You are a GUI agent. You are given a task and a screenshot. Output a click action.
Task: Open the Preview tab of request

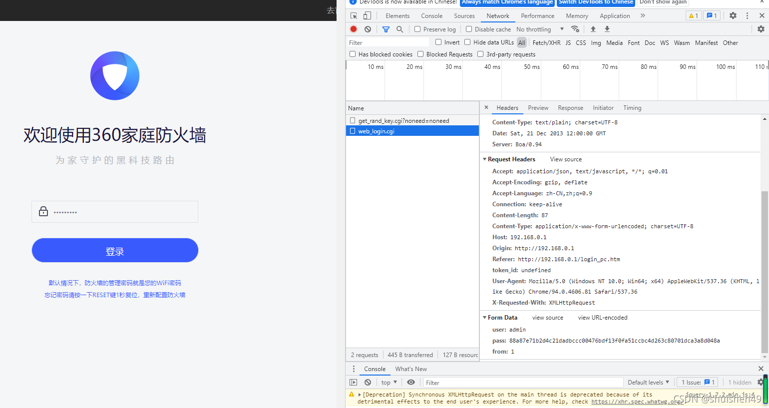pyautogui.click(x=538, y=108)
